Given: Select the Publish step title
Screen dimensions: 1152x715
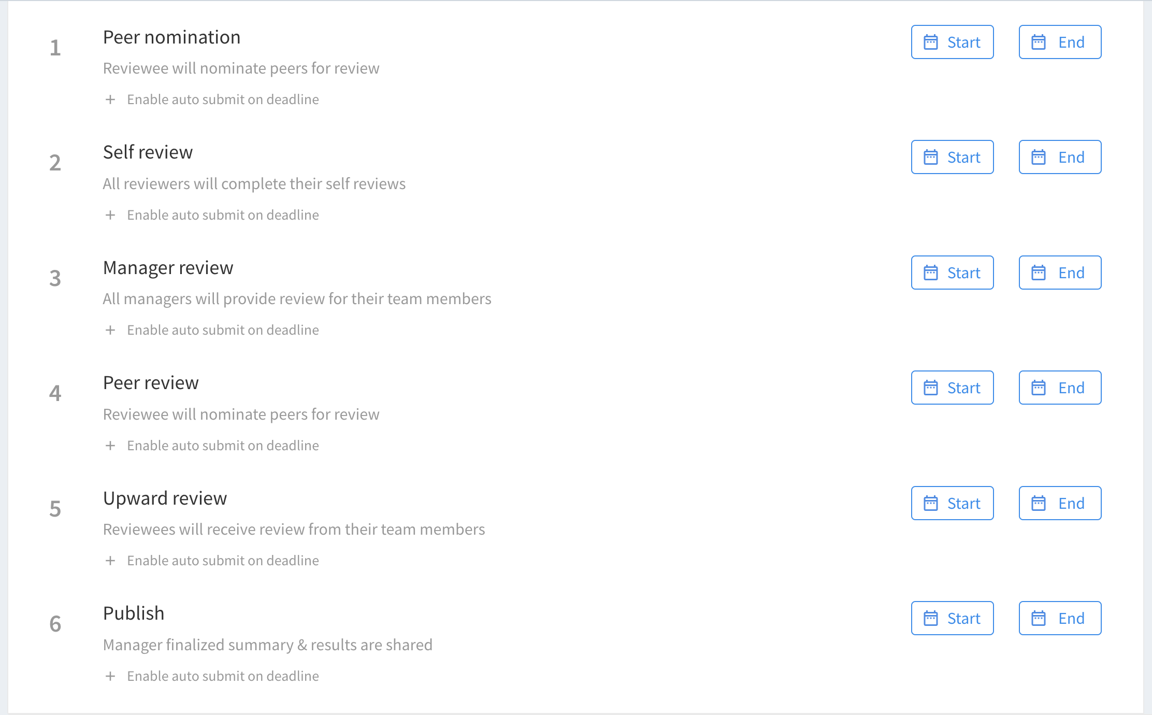Looking at the screenshot, I should 134,613.
